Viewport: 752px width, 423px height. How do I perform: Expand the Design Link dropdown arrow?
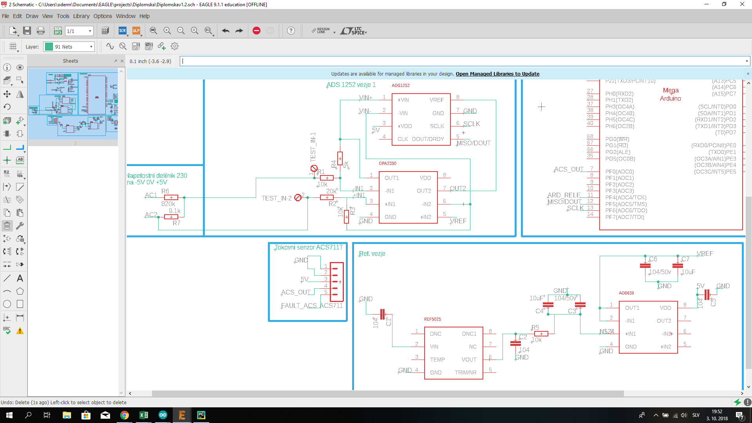[334, 33]
